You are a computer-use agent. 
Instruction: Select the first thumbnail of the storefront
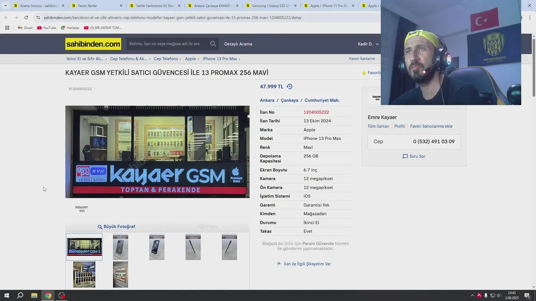pos(84,247)
